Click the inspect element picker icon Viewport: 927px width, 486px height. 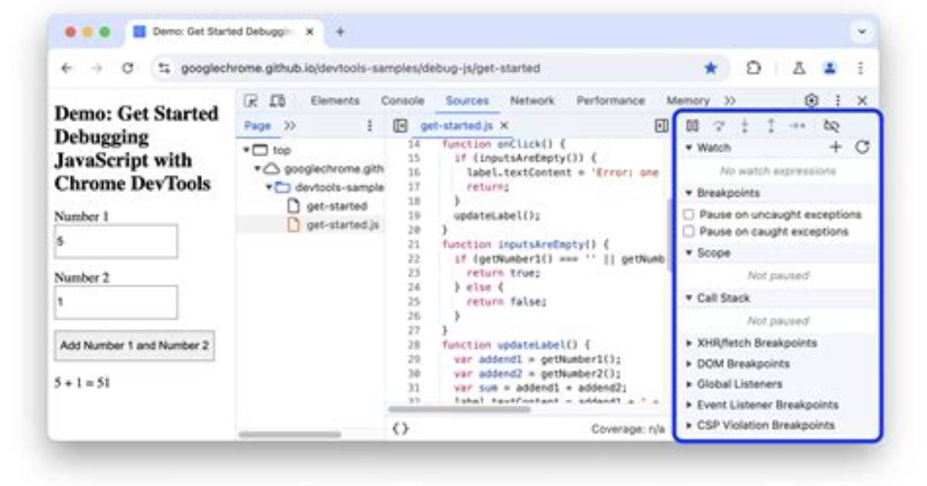point(250,101)
